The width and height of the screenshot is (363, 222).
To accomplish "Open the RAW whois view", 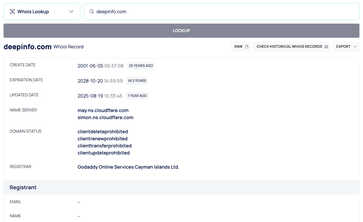I will (241, 47).
